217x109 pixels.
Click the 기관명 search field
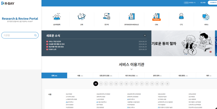[x=20, y=35]
